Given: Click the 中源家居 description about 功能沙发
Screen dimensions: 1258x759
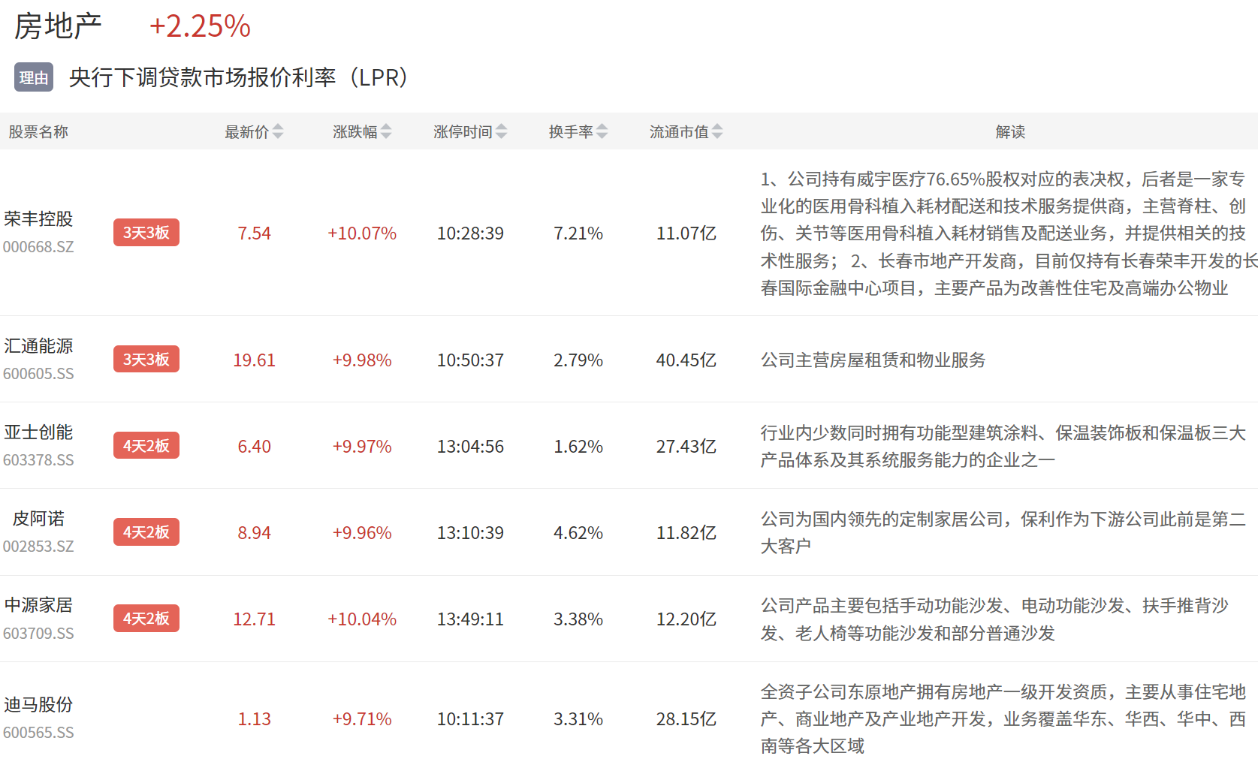Looking at the screenshot, I should point(994,619).
